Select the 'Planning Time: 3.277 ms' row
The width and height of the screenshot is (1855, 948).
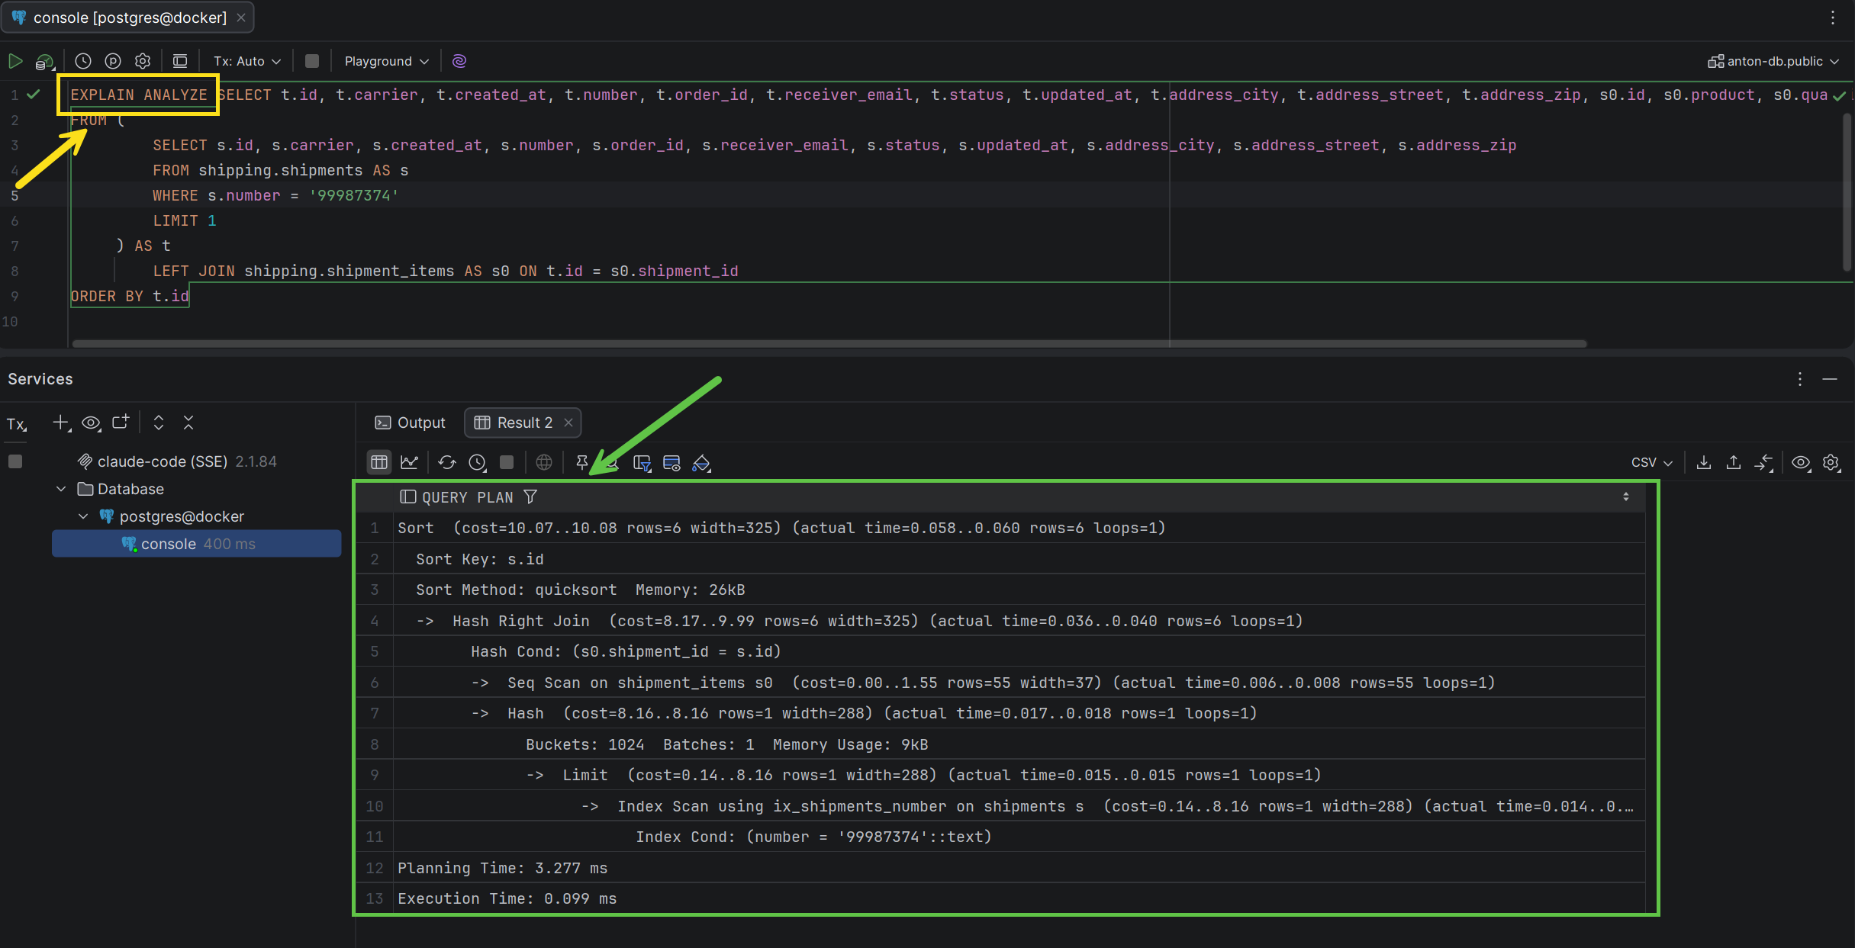click(x=1019, y=868)
